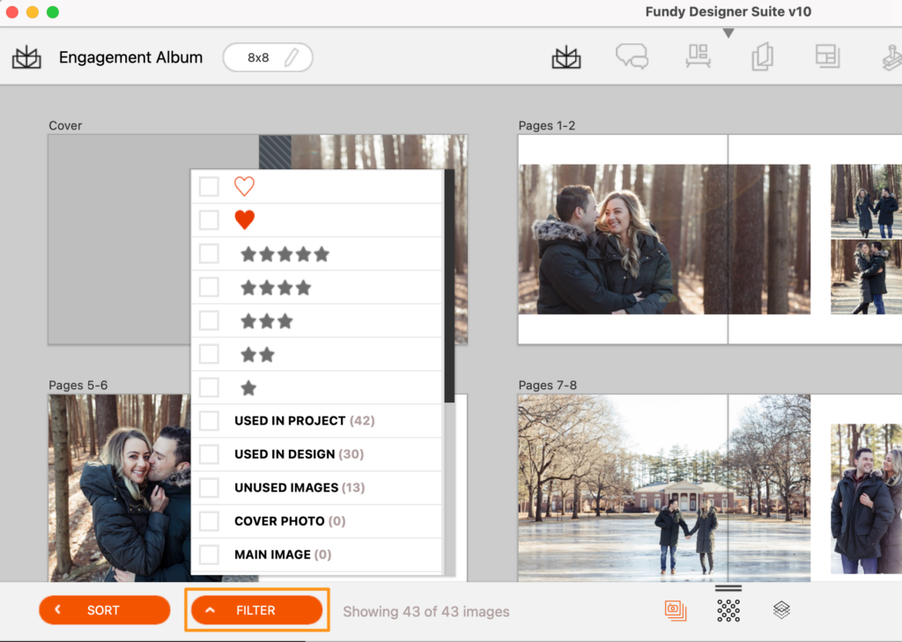Image resolution: width=902 pixels, height=642 pixels.
Task: Enable the one-star rating filter
Action: click(209, 387)
